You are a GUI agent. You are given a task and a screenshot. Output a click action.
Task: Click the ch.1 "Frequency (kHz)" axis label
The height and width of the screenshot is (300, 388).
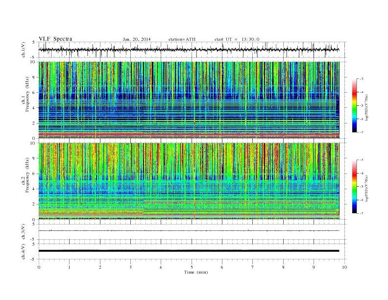point(27,94)
